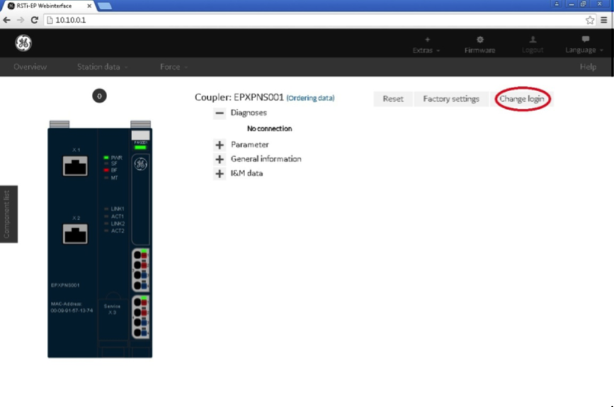614x407 pixels.
Task: Click the round module number 0 badge
Action: coord(99,96)
